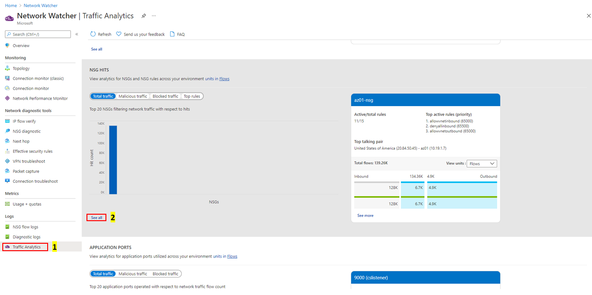Click the Connection troubleshoot icon
Image resolution: width=592 pixels, height=295 pixels.
pos(7,181)
